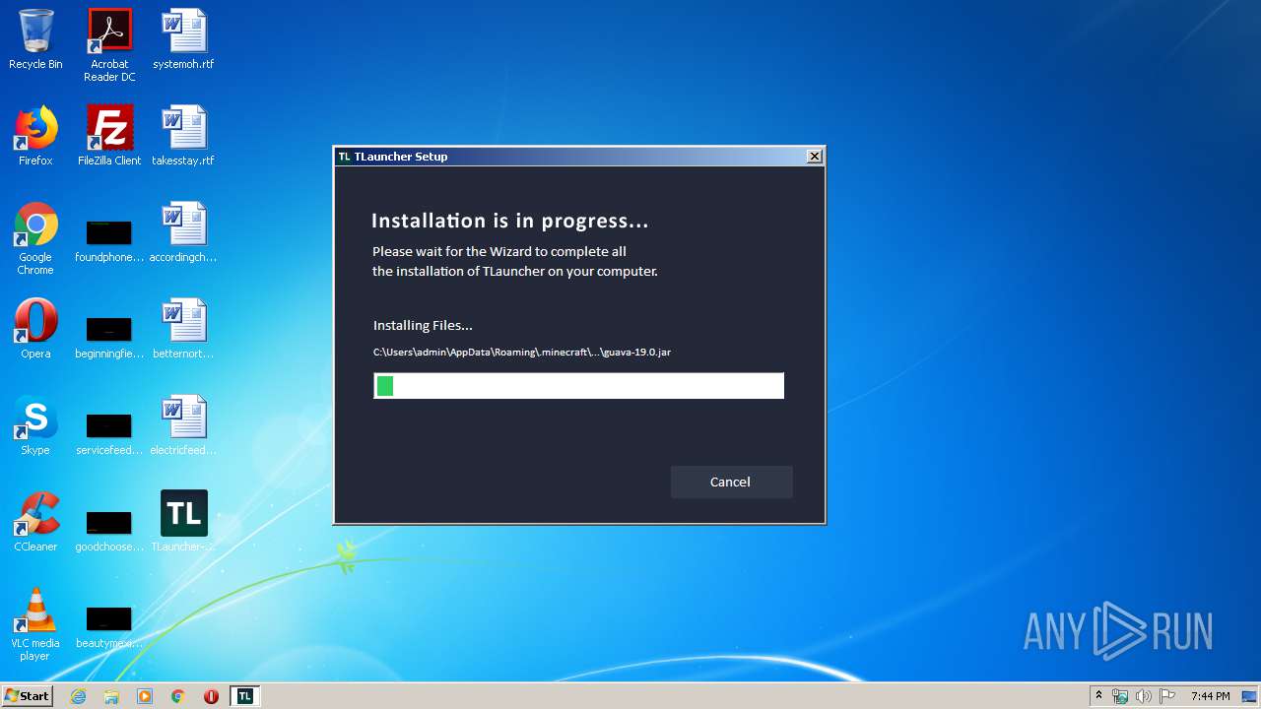Open the CCleaner desktop shortcut

point(35,522)
